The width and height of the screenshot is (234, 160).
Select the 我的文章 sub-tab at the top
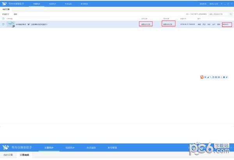tap(7, 9)
